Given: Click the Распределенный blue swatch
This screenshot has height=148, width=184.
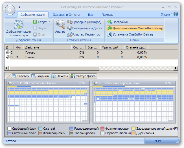Looking at the screenshot, I should 71,129.
